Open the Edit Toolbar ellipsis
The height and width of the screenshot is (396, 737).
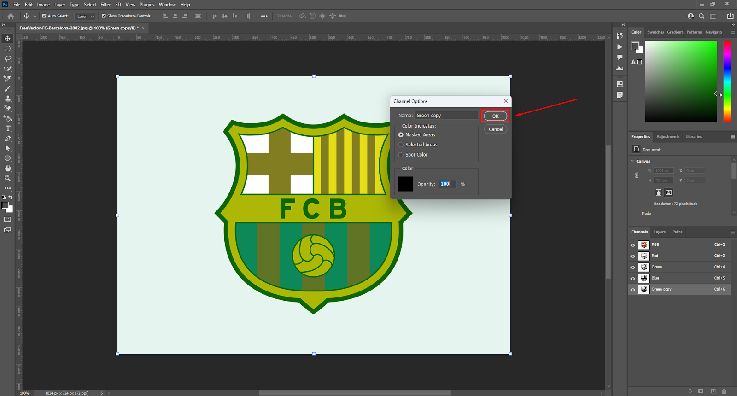7,188
